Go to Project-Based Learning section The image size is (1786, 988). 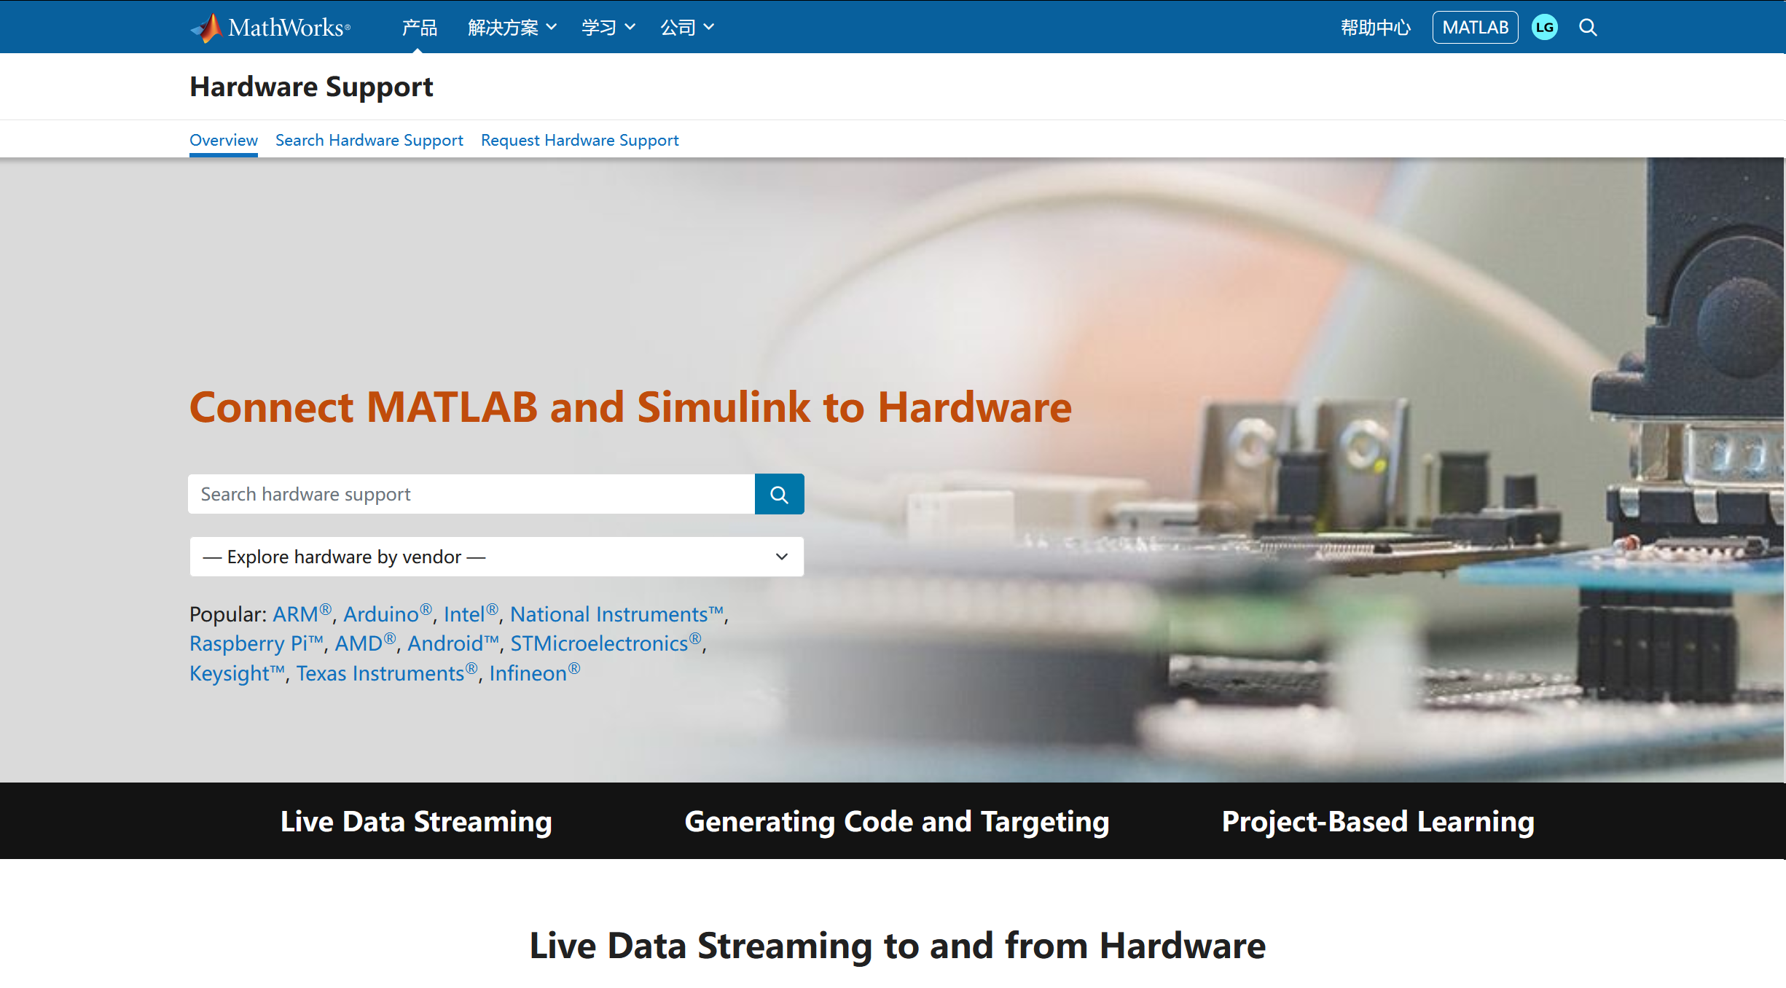point(1377,822)
